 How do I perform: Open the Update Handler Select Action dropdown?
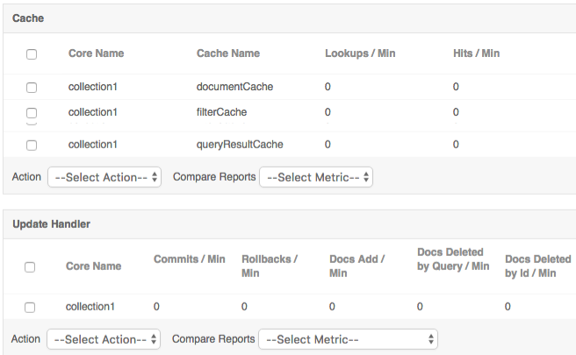pyautogui.click(x=104, y=339)
